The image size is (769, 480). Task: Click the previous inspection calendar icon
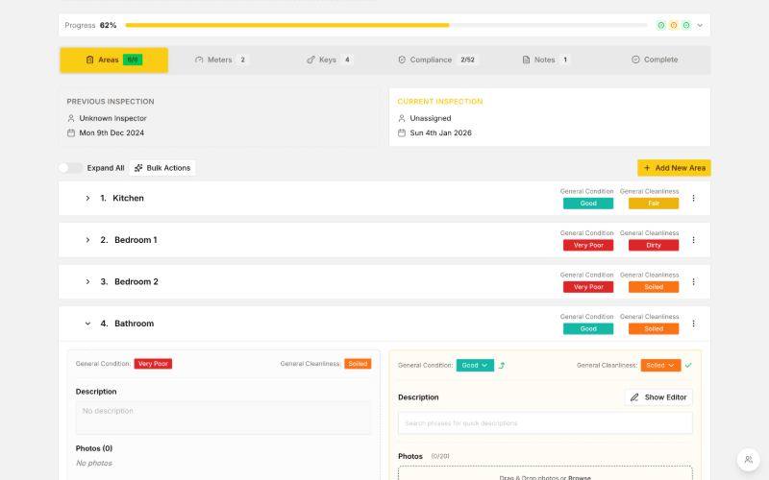pos(71,133)
